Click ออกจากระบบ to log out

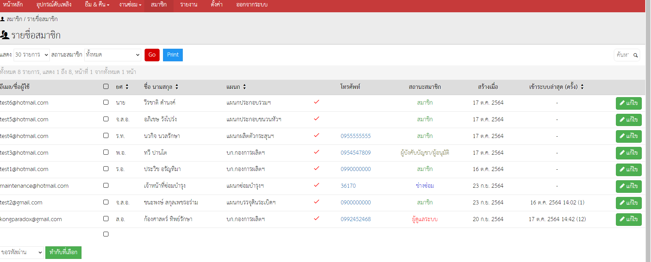click(x=252, y=5)
